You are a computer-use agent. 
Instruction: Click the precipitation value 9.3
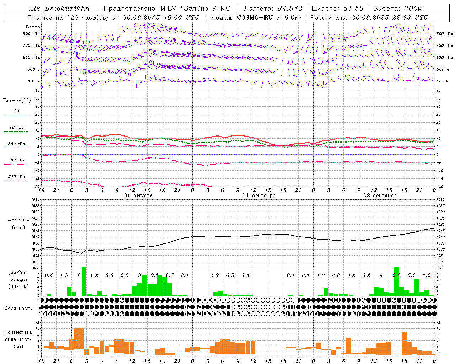[x=396, y=275]
